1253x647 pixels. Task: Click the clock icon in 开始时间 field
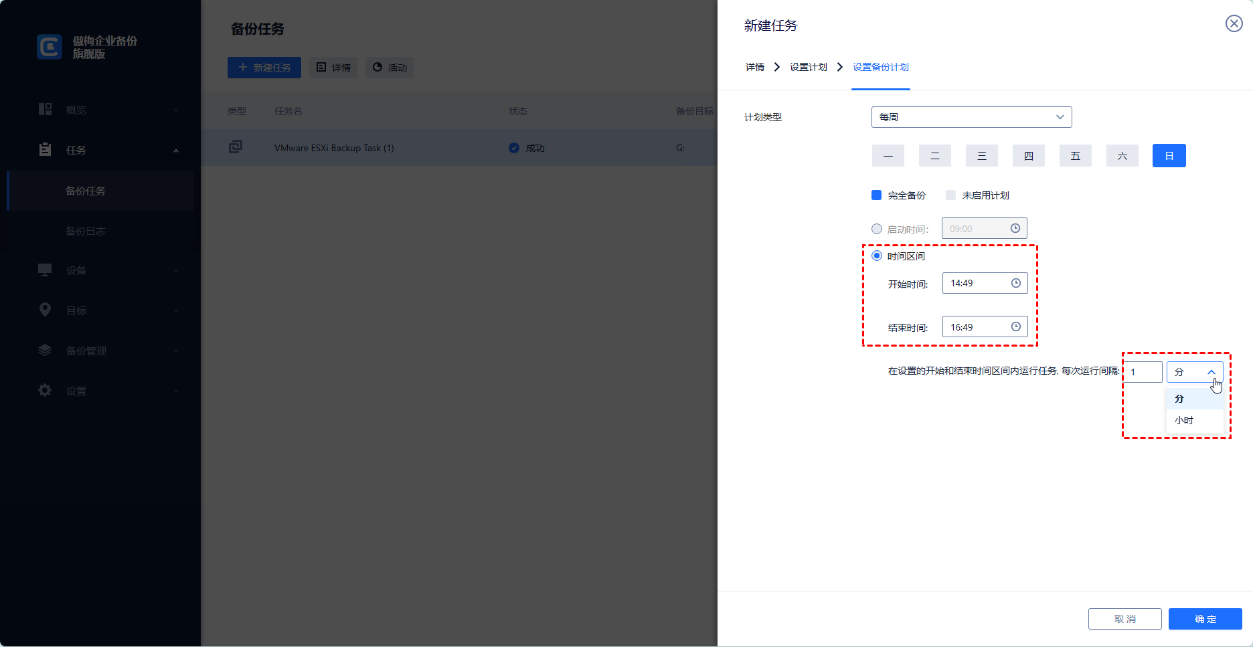pos(1015,283)
